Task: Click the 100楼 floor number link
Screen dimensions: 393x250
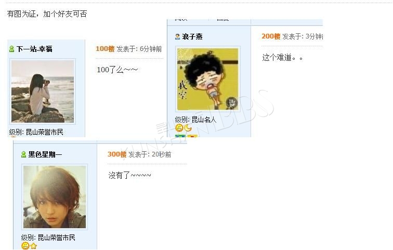Action: tap(105, 49)
